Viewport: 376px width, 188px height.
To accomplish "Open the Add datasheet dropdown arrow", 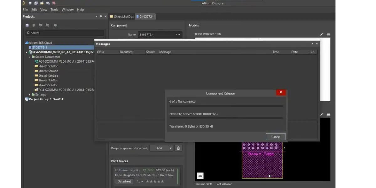I will 171,148.
